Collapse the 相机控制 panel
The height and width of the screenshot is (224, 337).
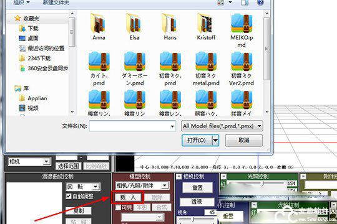pos(179,177)
